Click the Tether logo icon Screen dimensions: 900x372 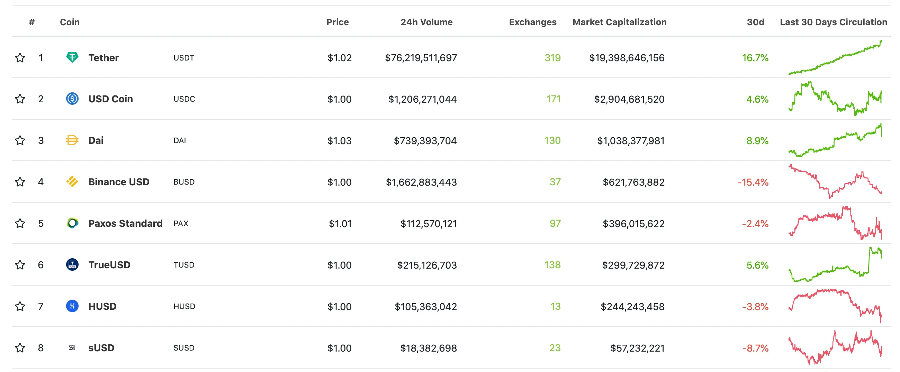pos(72,58)
